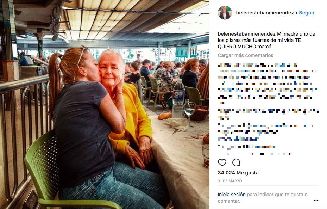The image size is (327, 209).
Task: Click the comment speech bubble icon
Action: tap(236, 162)
